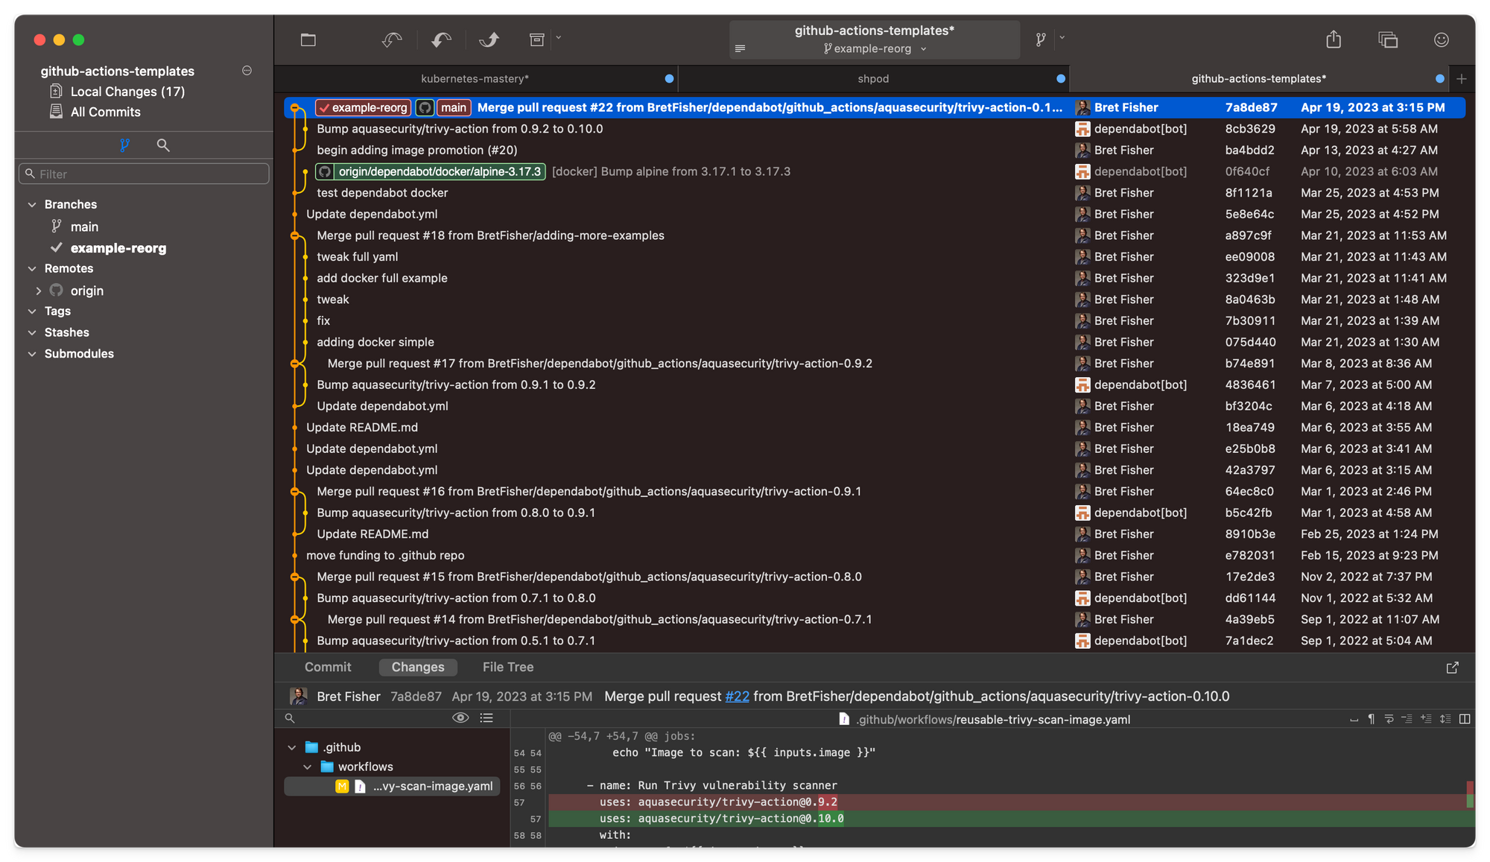Image resolution: width=1490 pixels, height=862 pixels.
Task: Click the Push toolbar icon
Action: point(489,39)
